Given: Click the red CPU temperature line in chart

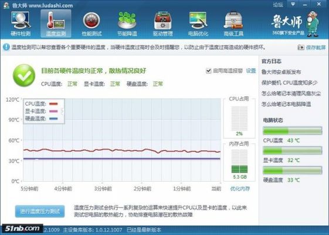Looking at the screenshot, I should 122,150.
